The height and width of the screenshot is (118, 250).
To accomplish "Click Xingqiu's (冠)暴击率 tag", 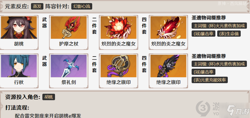I will (x=204, y=72).
